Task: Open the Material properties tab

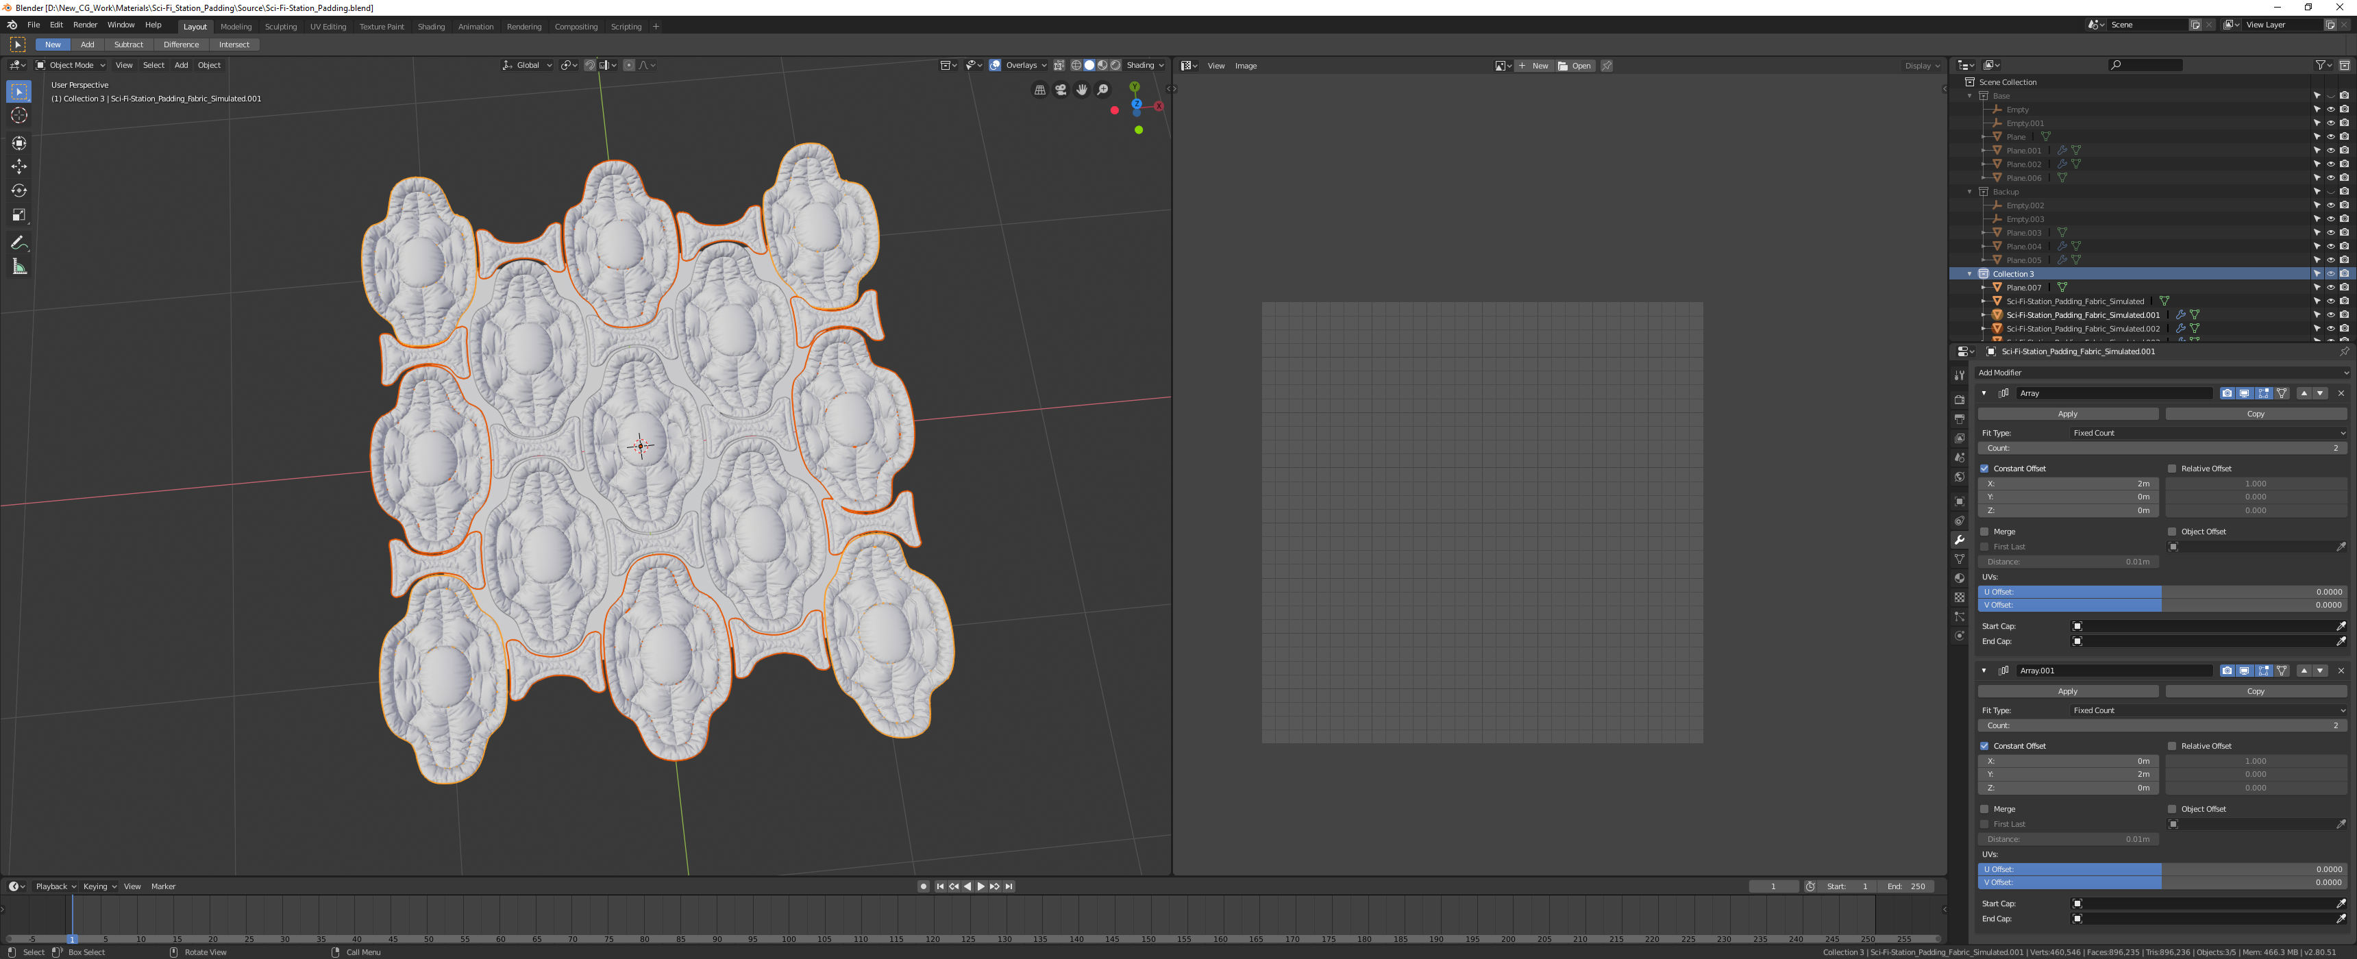Action: 1959,578
